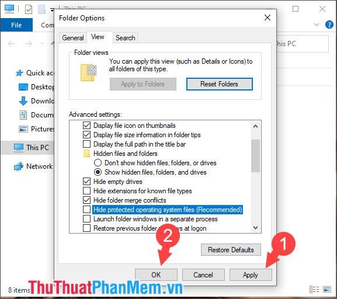The height and width of the screenshot is (299, 337).
Task: Toggle Display file icon on thumbnails
Action: 86,126
